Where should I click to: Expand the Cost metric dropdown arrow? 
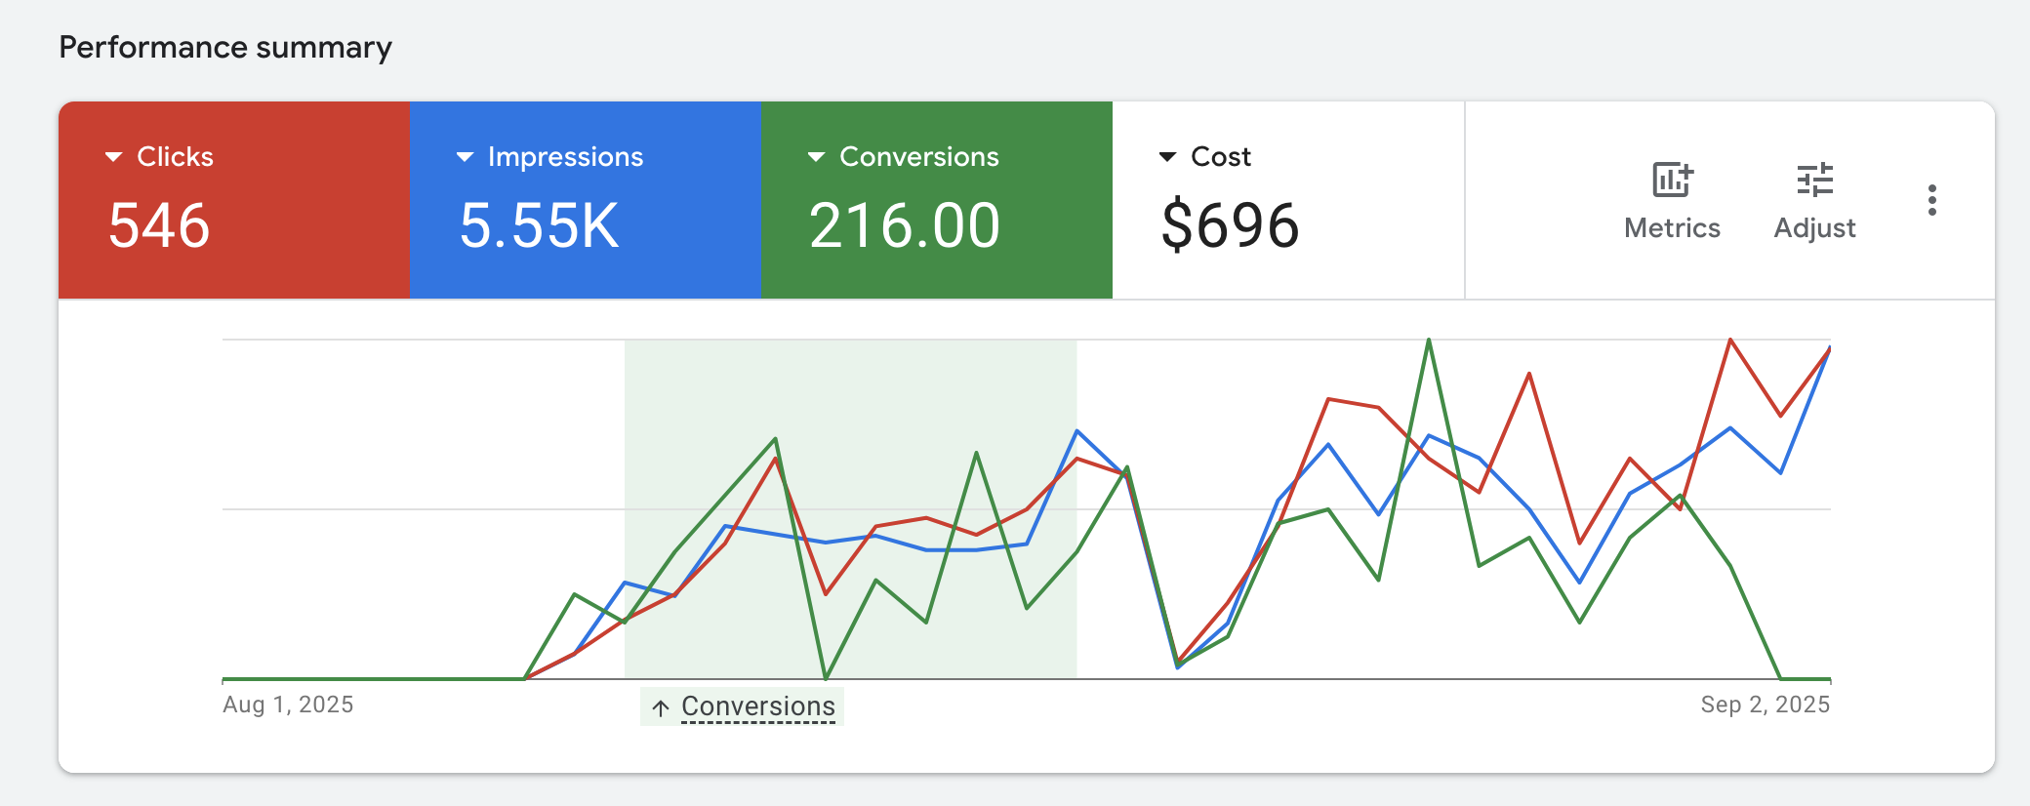pyautogui.click(x=1167, y=157)
